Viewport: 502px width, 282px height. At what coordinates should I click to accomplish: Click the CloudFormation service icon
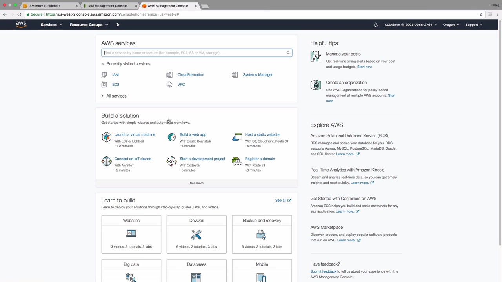169,74
